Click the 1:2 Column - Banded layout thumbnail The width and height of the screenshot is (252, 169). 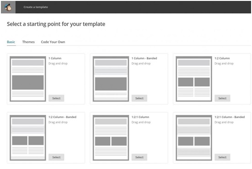(28, 138)
